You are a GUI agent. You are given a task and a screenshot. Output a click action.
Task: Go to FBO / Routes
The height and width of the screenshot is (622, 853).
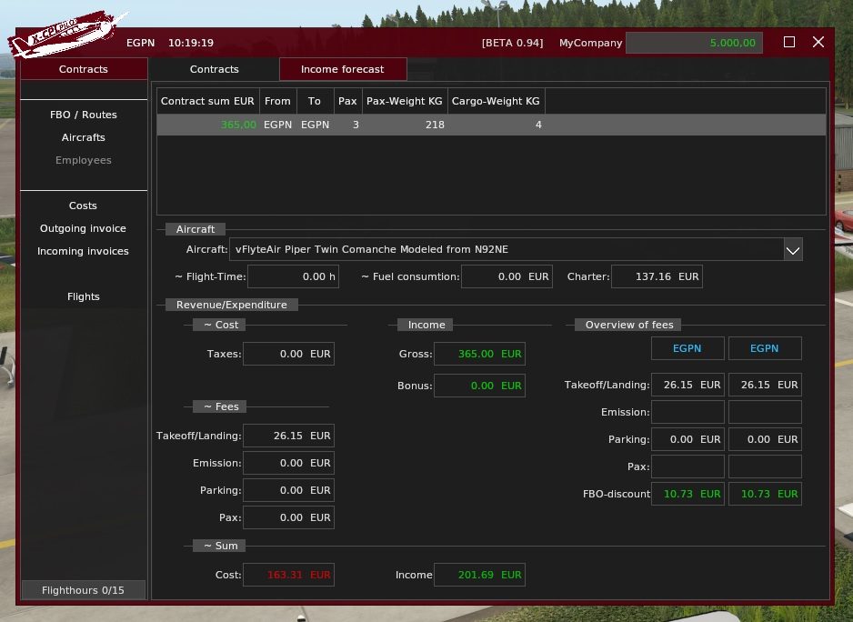point(83,115)
